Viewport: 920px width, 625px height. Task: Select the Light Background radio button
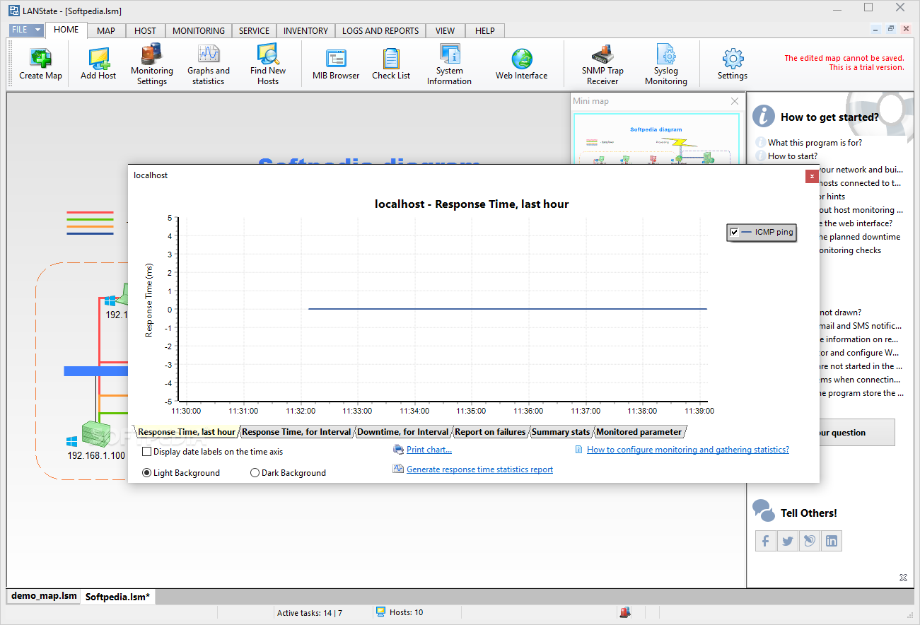click(x=146, y=472)
